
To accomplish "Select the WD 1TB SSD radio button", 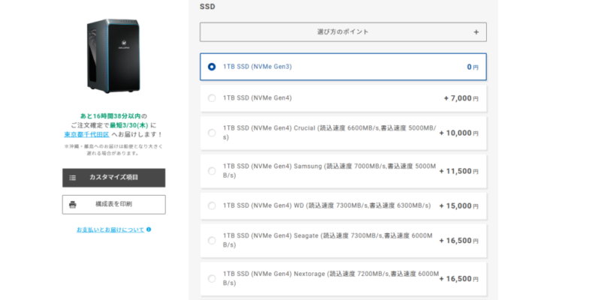I will 212,205.
